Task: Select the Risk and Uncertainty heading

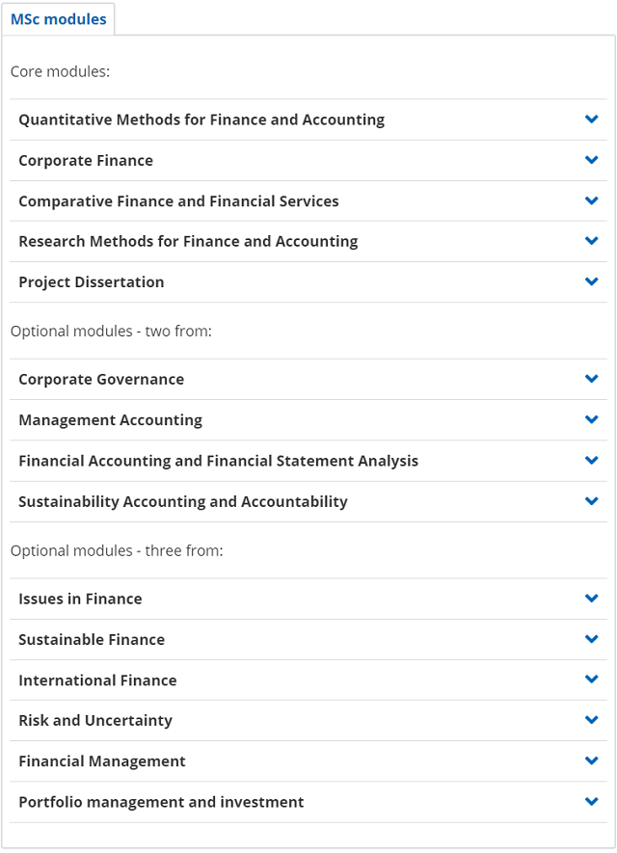Action: pyautogui.click(x=95, y=720)
